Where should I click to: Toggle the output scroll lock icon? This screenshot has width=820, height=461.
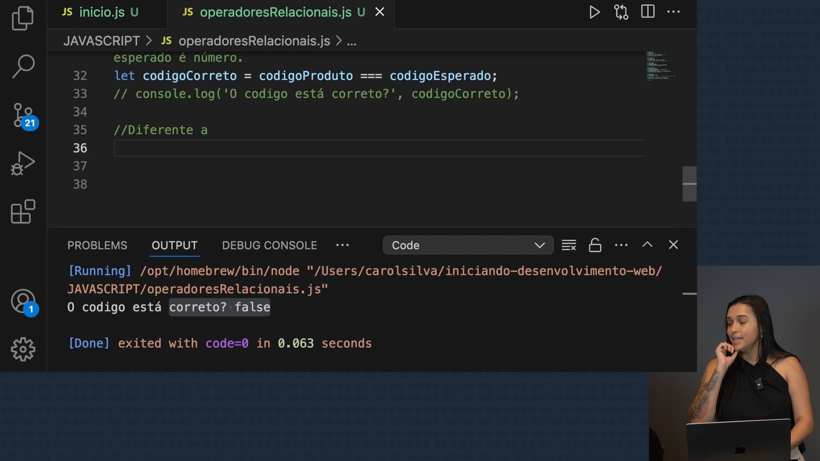click(x=595, y=245)
